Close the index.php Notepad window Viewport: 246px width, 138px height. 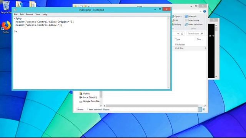166,9
